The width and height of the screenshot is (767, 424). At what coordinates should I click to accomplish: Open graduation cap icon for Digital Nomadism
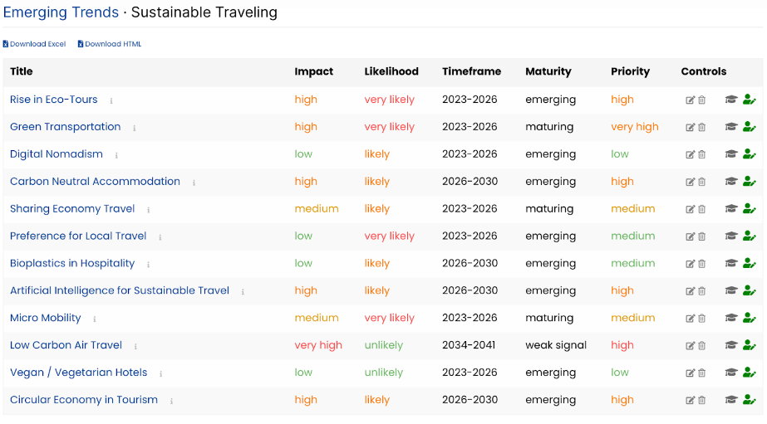[x=730, y=154]
